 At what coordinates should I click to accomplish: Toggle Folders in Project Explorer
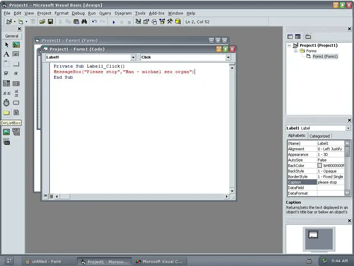pos(308,37)
